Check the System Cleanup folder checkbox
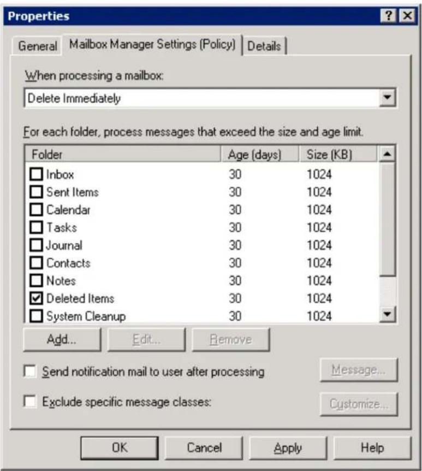The image size is (422, 471). click(37, 316)
